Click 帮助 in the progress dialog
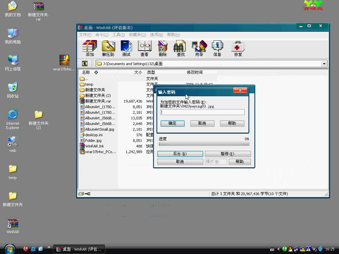Image resolution: width=339 pixels, height=254 pixels. pyautogui.click(x=240, y=162)
